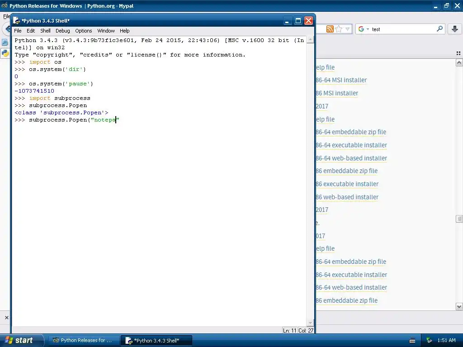The height and width of the screenshot is (347, 463).
Task: Click the 1:51 AM clock
Action: point(446,340)
